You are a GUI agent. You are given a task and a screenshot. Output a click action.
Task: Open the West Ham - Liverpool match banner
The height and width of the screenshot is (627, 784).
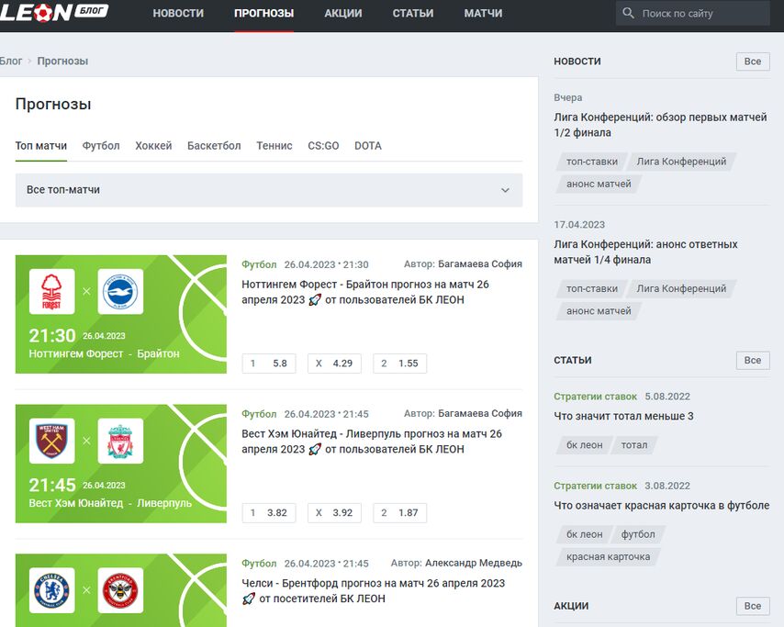[121, 464]
